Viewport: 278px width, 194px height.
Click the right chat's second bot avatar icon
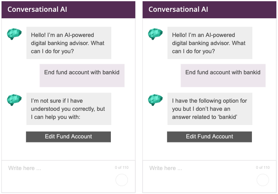[155, 99]
